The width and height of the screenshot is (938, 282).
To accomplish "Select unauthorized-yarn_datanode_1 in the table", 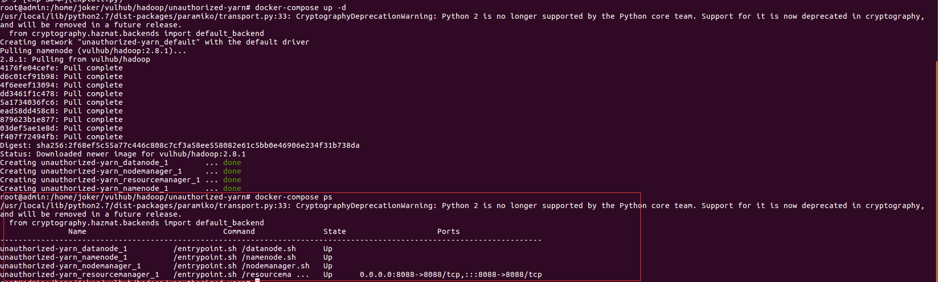I will click(x=64, y=249).
